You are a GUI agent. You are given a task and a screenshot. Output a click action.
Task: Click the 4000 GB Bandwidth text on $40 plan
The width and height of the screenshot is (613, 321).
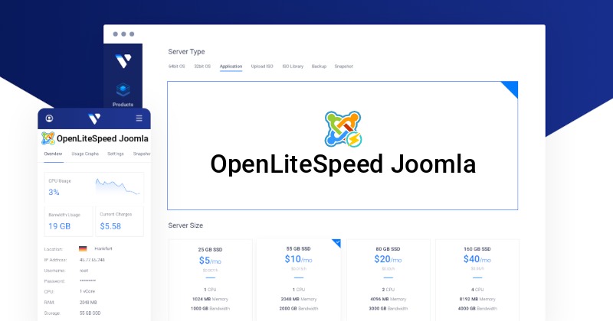click(x=477, y=309)
